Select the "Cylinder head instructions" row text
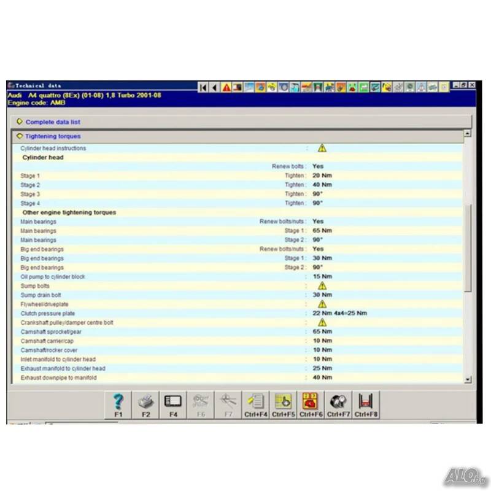This screenshot has width=491, height=491. [x=53, y=148]
